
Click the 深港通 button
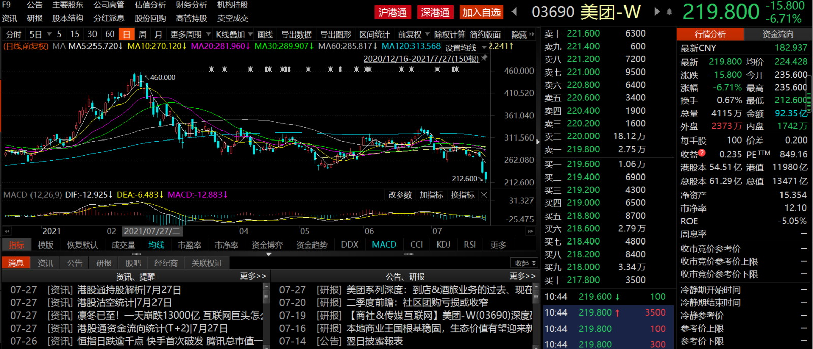pyautogui.click(x=435, y=12)
